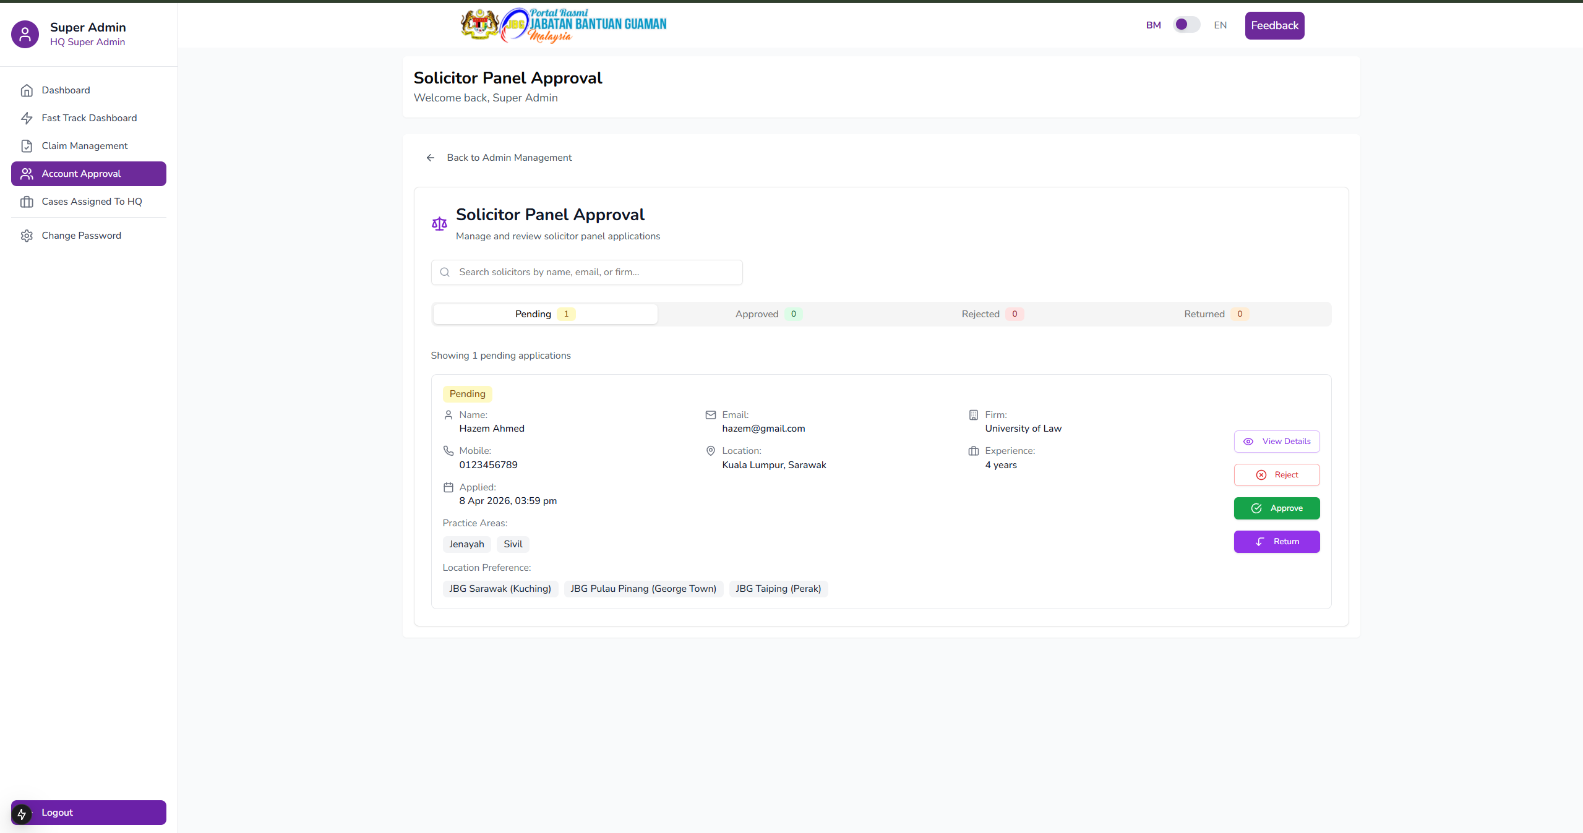Click the Cases Assigned To HQ briefcase icon
The width and height of the screenshot is (1583, 833).
click(27, 202)
